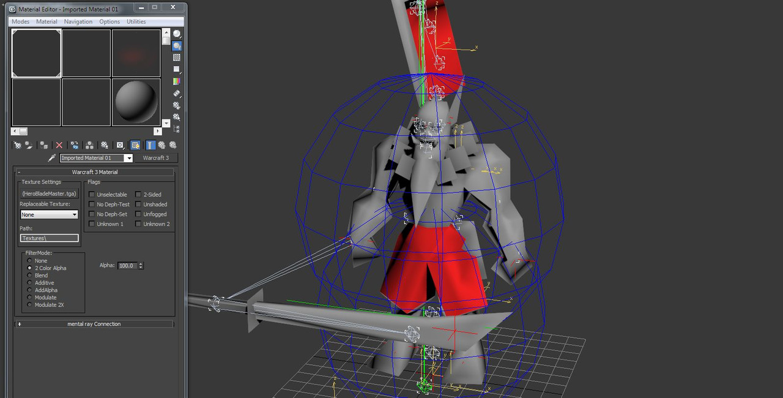This screenshot has width=783, height=398.
Task: Click Put to Library icon
Action: [x=105, y=145]
